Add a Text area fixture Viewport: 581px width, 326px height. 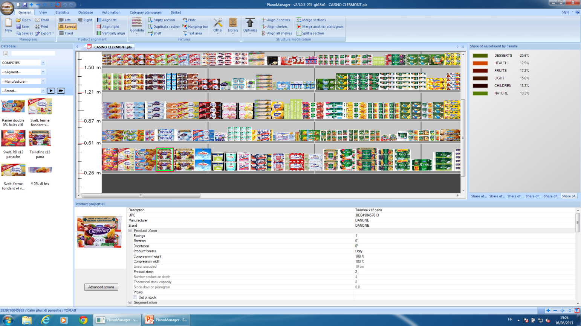pos(192,33)
